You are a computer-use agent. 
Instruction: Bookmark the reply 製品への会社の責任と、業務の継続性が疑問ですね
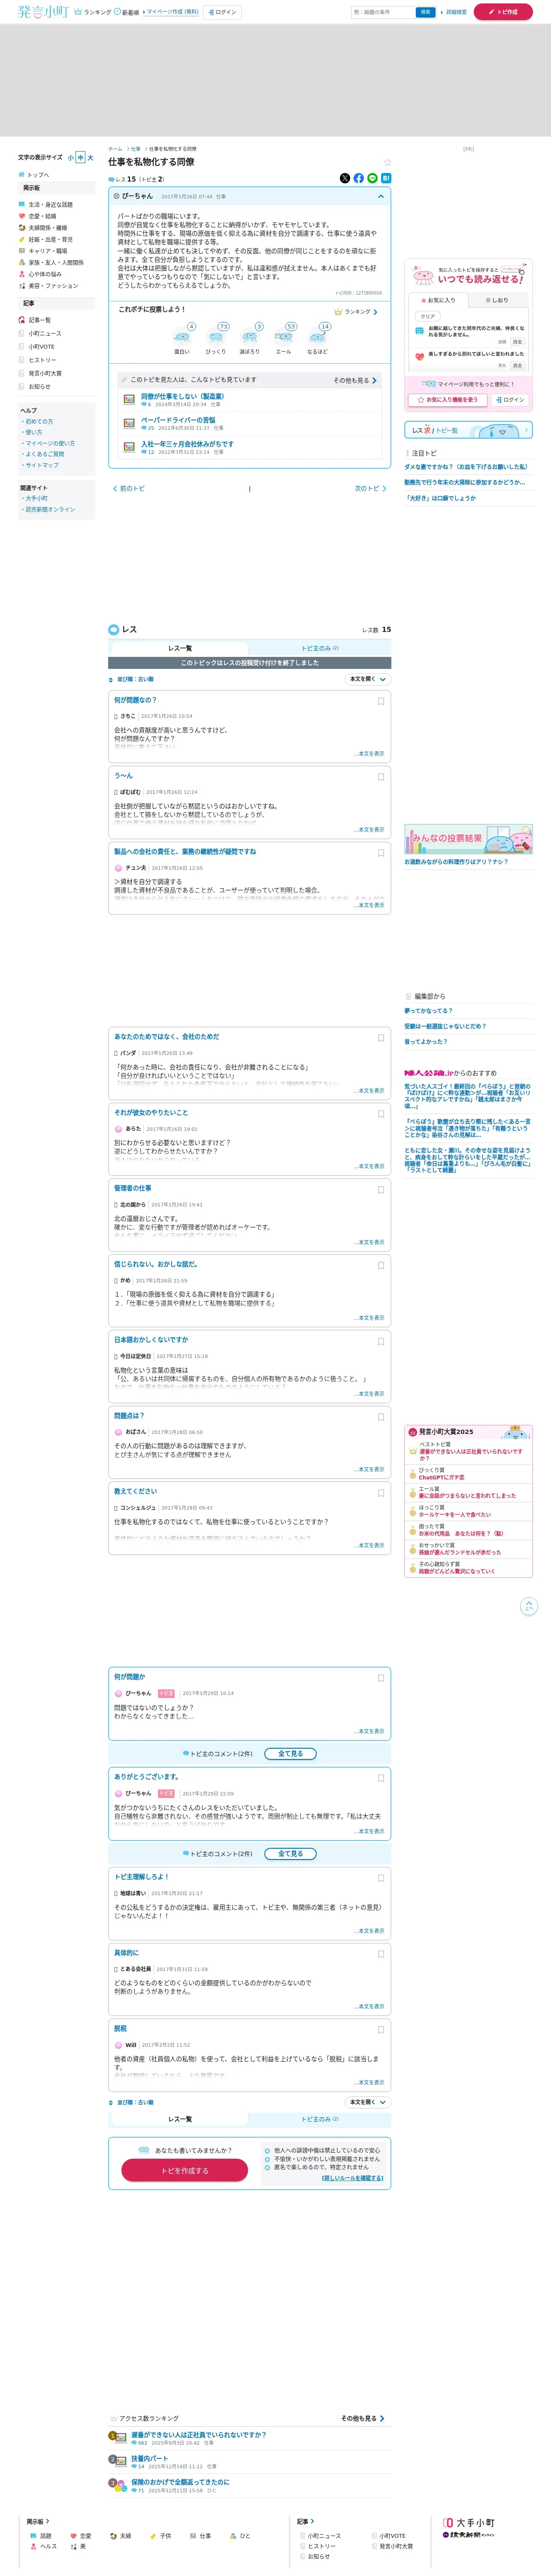381,853
